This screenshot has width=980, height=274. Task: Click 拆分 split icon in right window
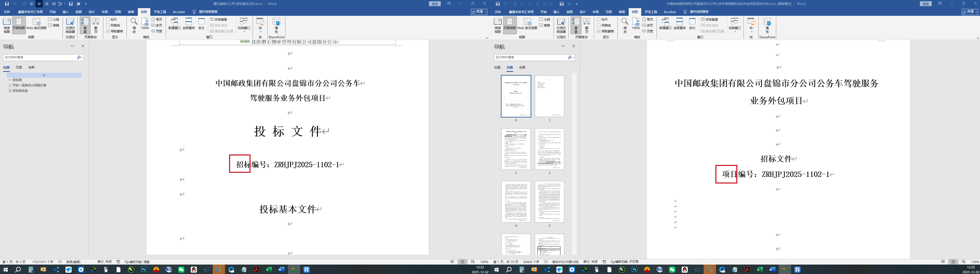(692, 24)
